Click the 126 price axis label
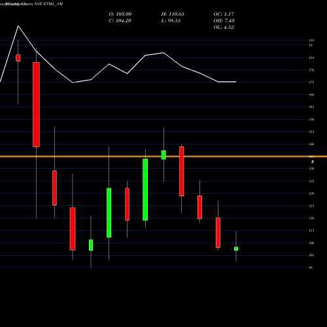This screenshot has height=327, width=327. (311, 194)
